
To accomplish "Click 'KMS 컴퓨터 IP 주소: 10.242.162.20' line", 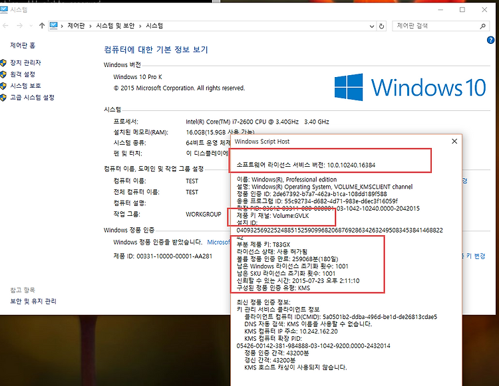I will tap(291, 331).
